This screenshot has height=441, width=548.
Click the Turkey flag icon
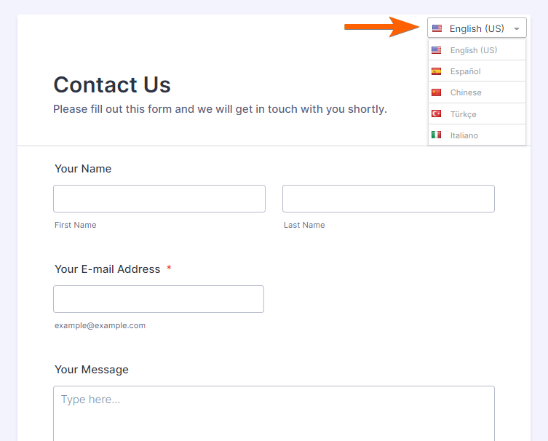pyautogui.click(x=436, y=114)
